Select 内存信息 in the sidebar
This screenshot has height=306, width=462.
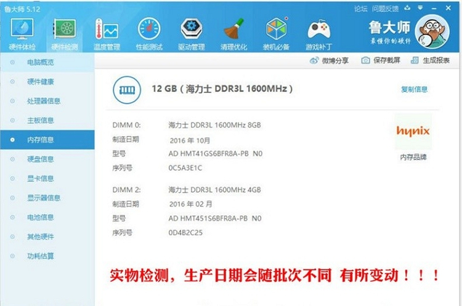[x=47, y=140]
